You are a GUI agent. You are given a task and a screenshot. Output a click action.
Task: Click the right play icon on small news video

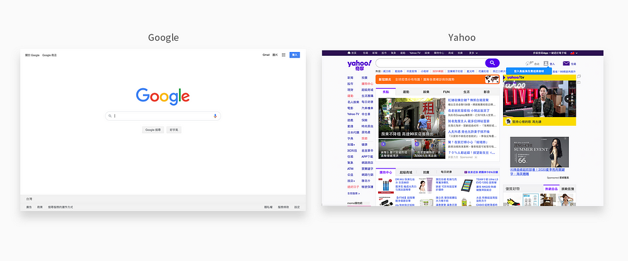click(417, 144)
